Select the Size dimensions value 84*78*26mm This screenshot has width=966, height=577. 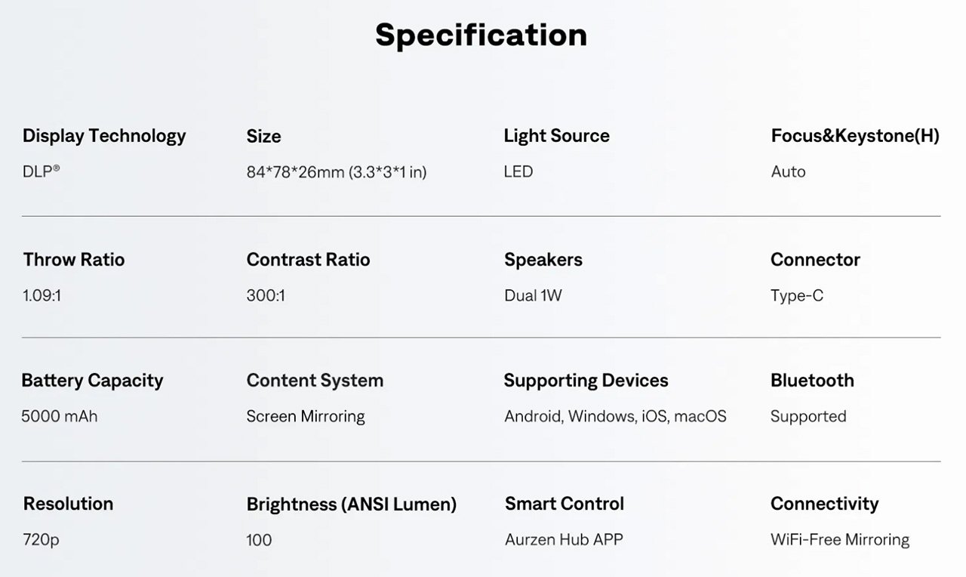(337, 172)
